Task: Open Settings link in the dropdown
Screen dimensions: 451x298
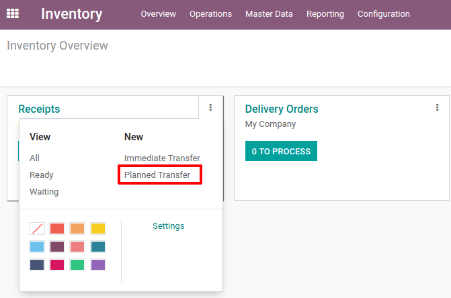Action: [169, 226]
